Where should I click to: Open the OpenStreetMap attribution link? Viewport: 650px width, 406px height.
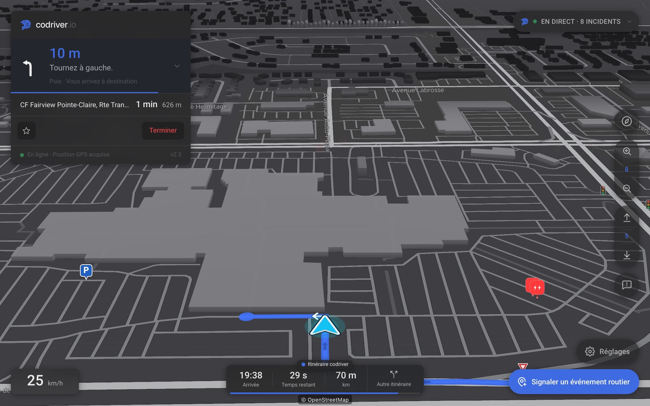tap(325, 400)
